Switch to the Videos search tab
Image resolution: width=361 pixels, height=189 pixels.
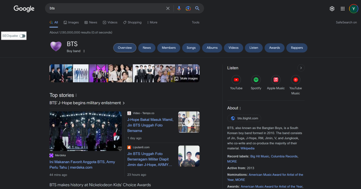pyautogui.click(x=110, y=22)
